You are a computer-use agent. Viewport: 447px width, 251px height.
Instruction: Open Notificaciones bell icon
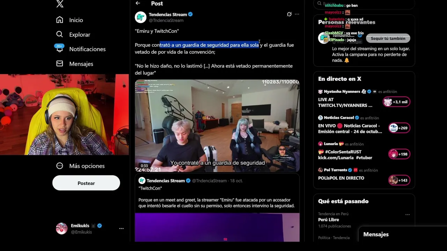(x=59, y=48)
